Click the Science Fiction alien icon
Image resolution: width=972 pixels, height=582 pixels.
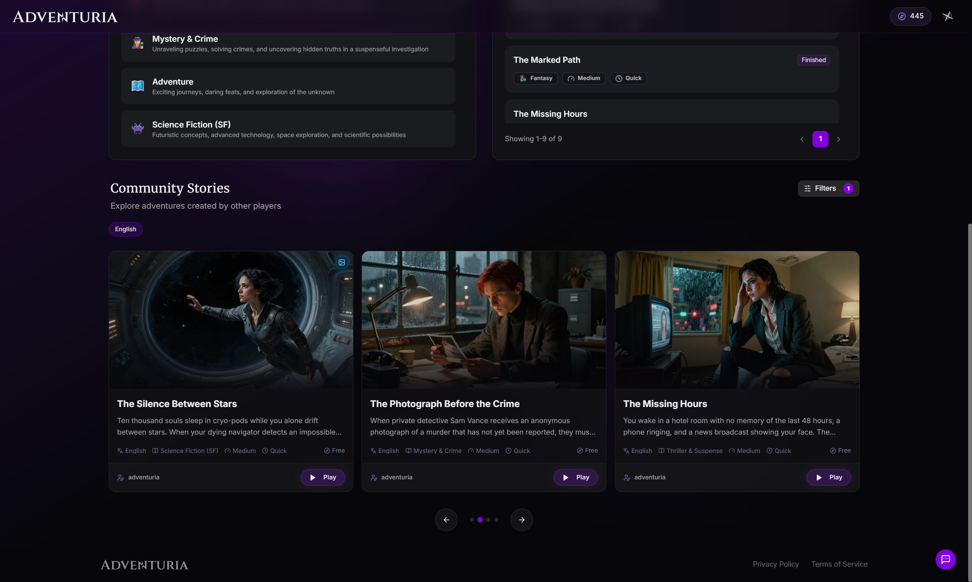point(137,128)
